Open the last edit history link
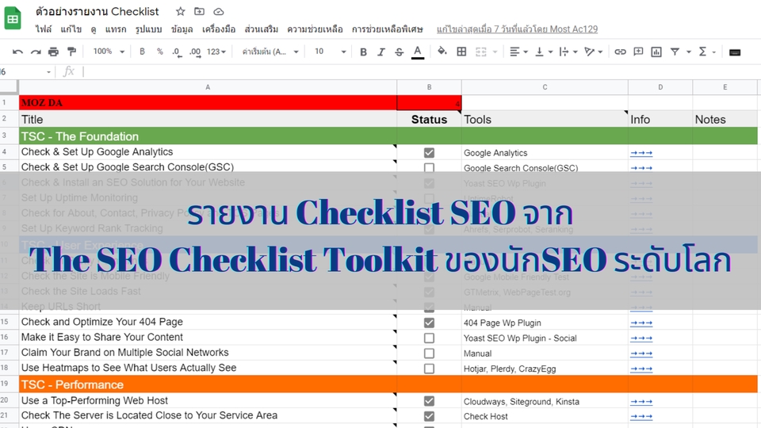 click(x=517, y=29)
